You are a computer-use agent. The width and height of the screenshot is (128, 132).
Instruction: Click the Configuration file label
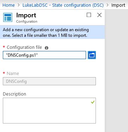tap(24, 47)
